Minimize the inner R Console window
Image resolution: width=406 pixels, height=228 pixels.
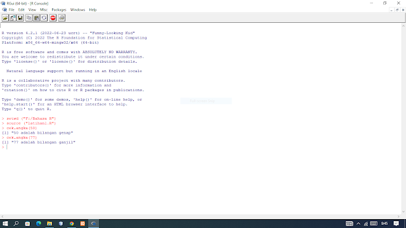tap(391, 10)
